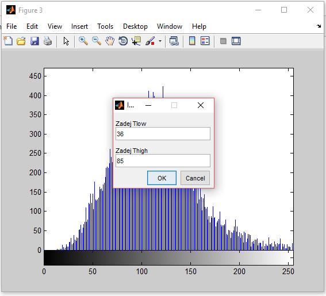Select the Brush/Select Data tool
Viewport: 326px width, 296px height.
(x=150, y=41)
